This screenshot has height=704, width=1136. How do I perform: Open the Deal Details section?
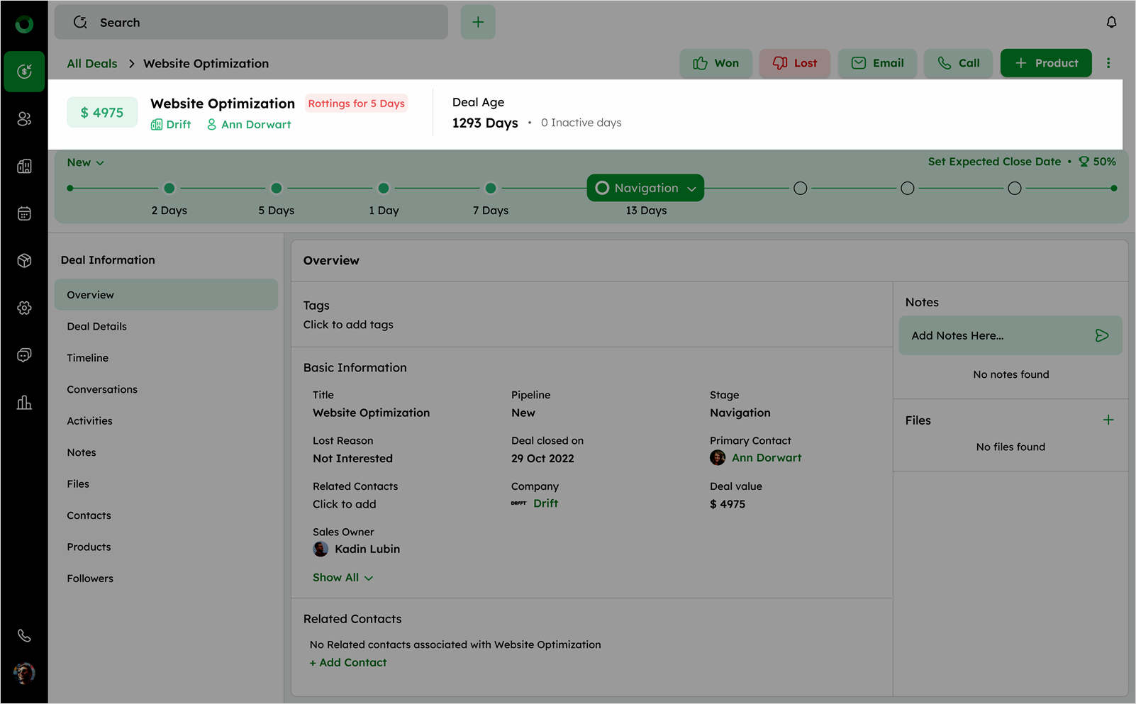coord(97,326)
